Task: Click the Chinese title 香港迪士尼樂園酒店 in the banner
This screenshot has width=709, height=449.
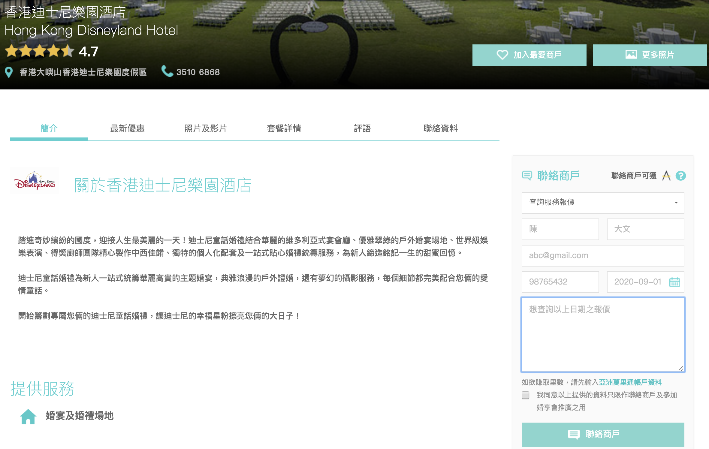Action: (x=65, y=12)
